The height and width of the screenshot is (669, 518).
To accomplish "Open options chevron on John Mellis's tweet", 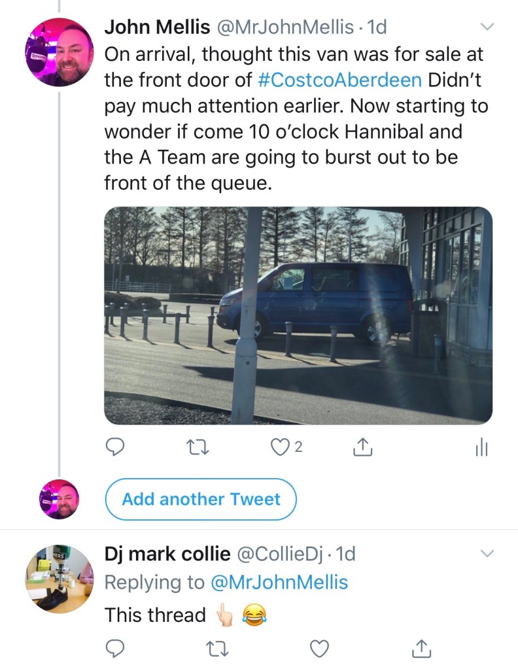I will click(x=487, y=27).
